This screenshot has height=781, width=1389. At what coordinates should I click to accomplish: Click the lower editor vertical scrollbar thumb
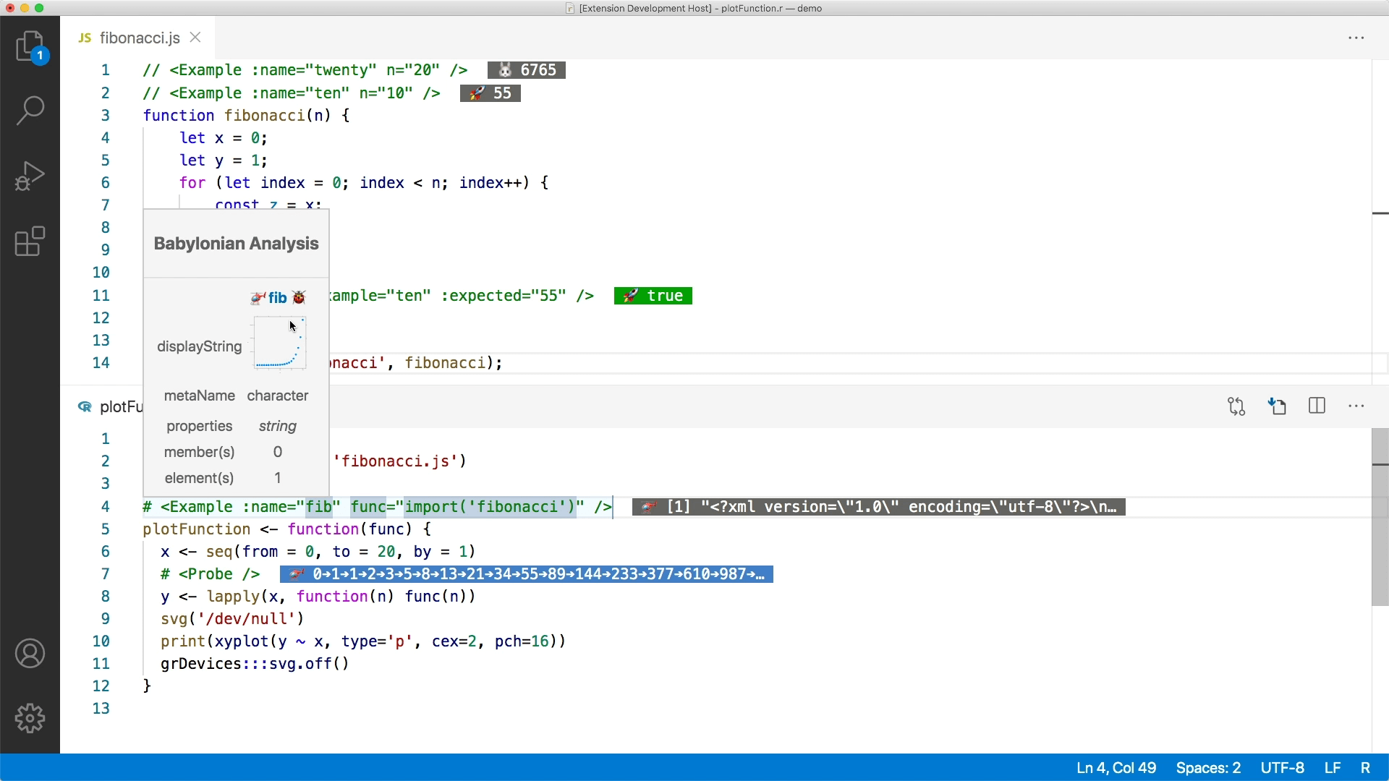[1380, 517]
